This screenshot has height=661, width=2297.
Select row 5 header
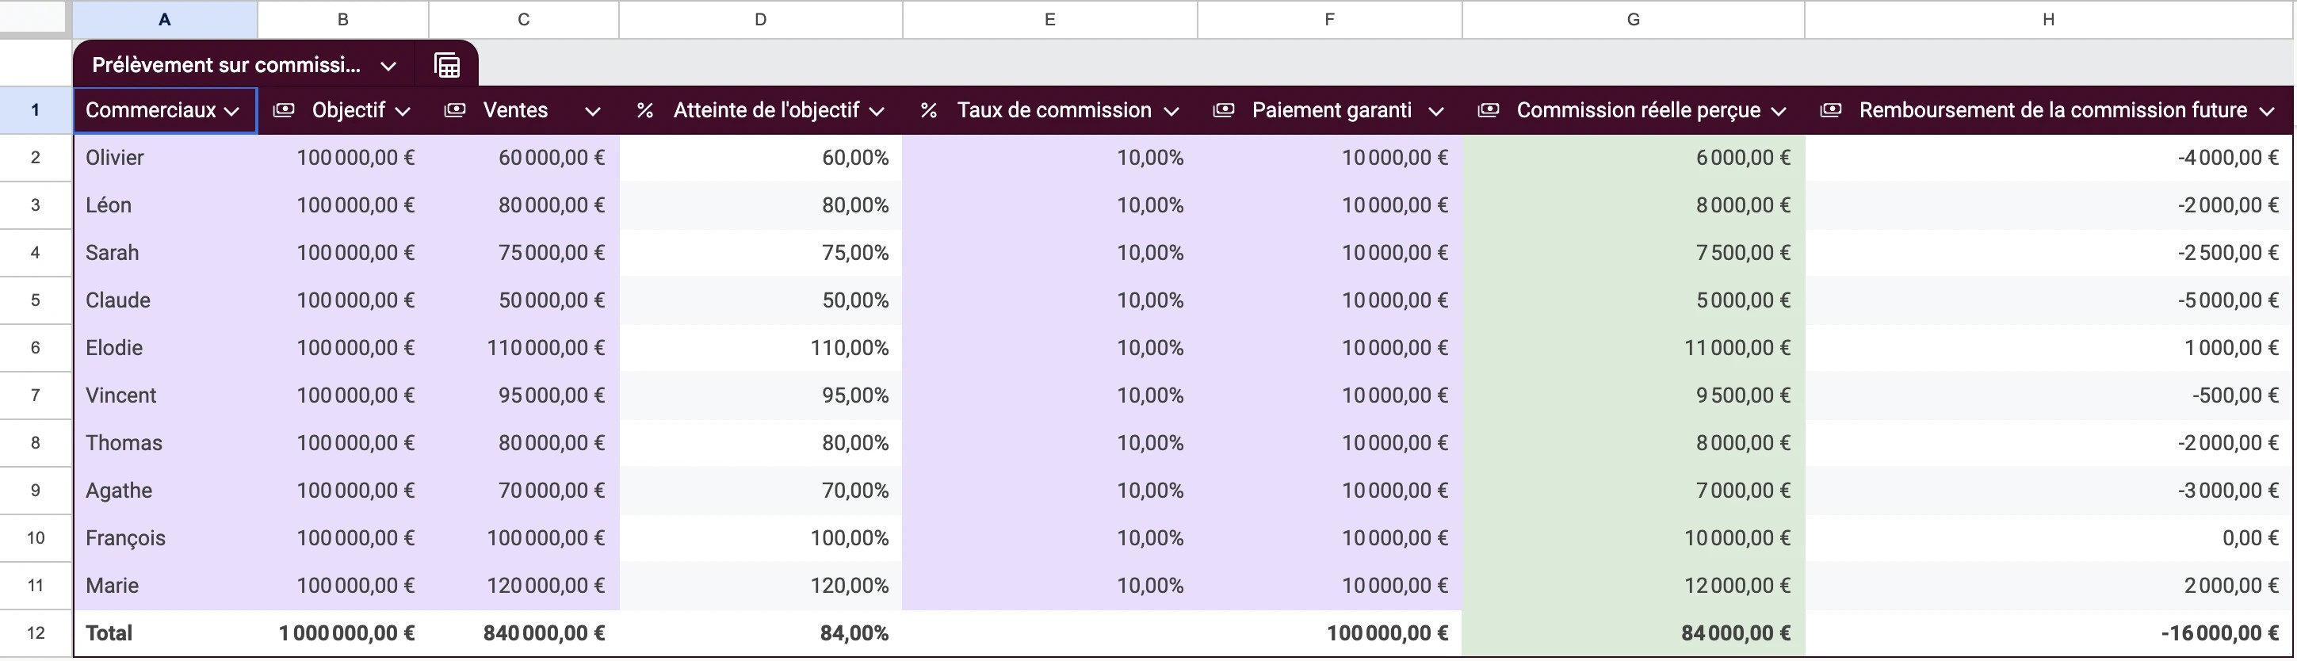(36, 300)
